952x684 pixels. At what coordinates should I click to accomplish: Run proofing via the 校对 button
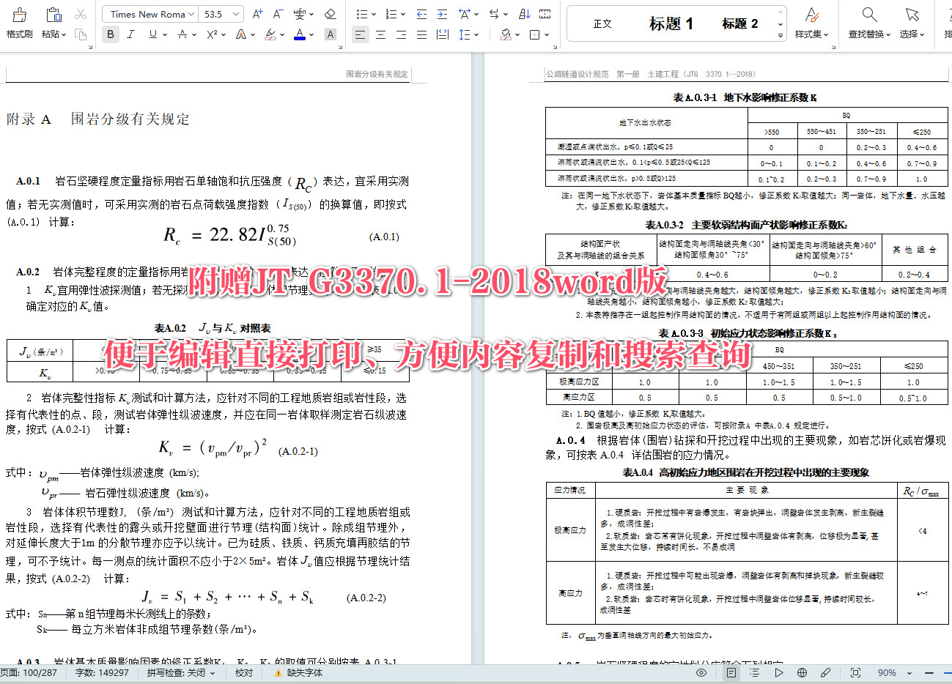tap(243, 672)
